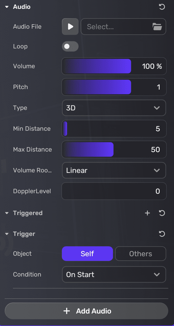Collapse the Trigger section

(x=7, y=234)
